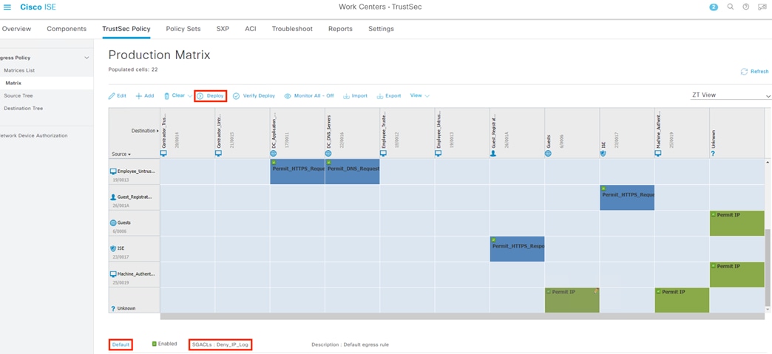Image resolution: width=772 pixels, height=354 pixels.
Task: Open the notifications badge showing 2
Action: tap(714, 7)
